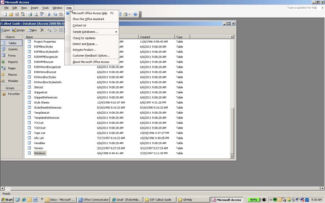Image resolution: width=325 pixels, height=203 pixels.
Task: Click the Print toolbar icon
Action: pos(30,14)
